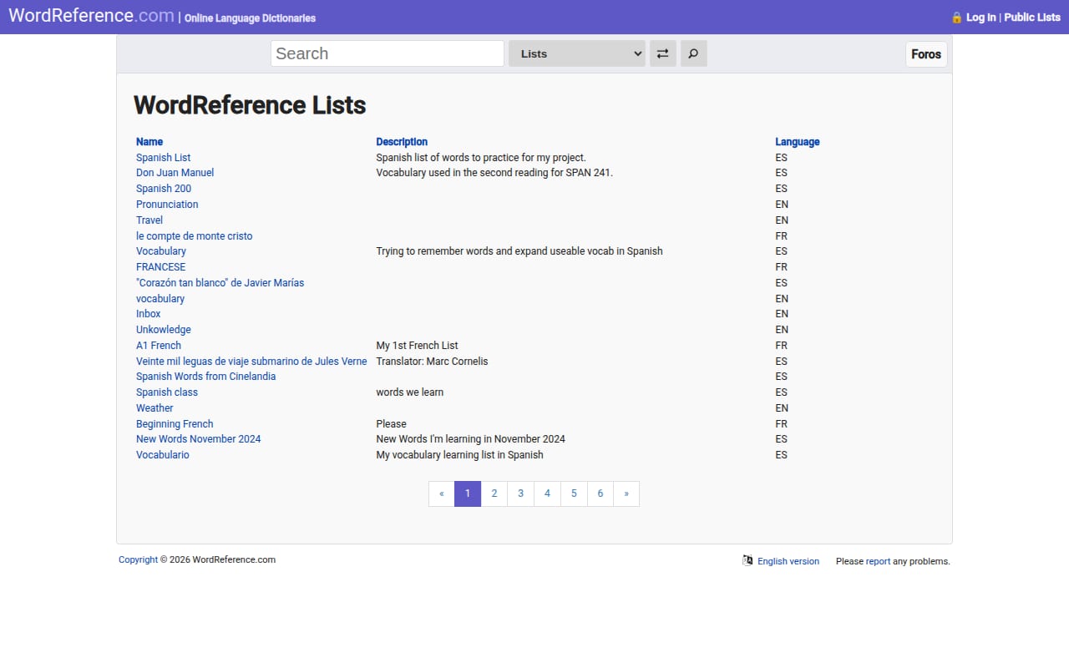Viewport: 1069px width, 668px height.
Task: Click the magnifying glass search button
Action: coord(693,53)
